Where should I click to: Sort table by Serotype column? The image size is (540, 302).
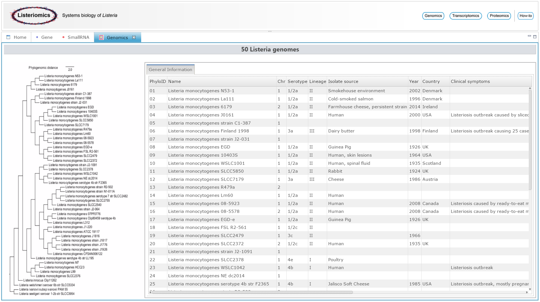click(x=297, y=82)
